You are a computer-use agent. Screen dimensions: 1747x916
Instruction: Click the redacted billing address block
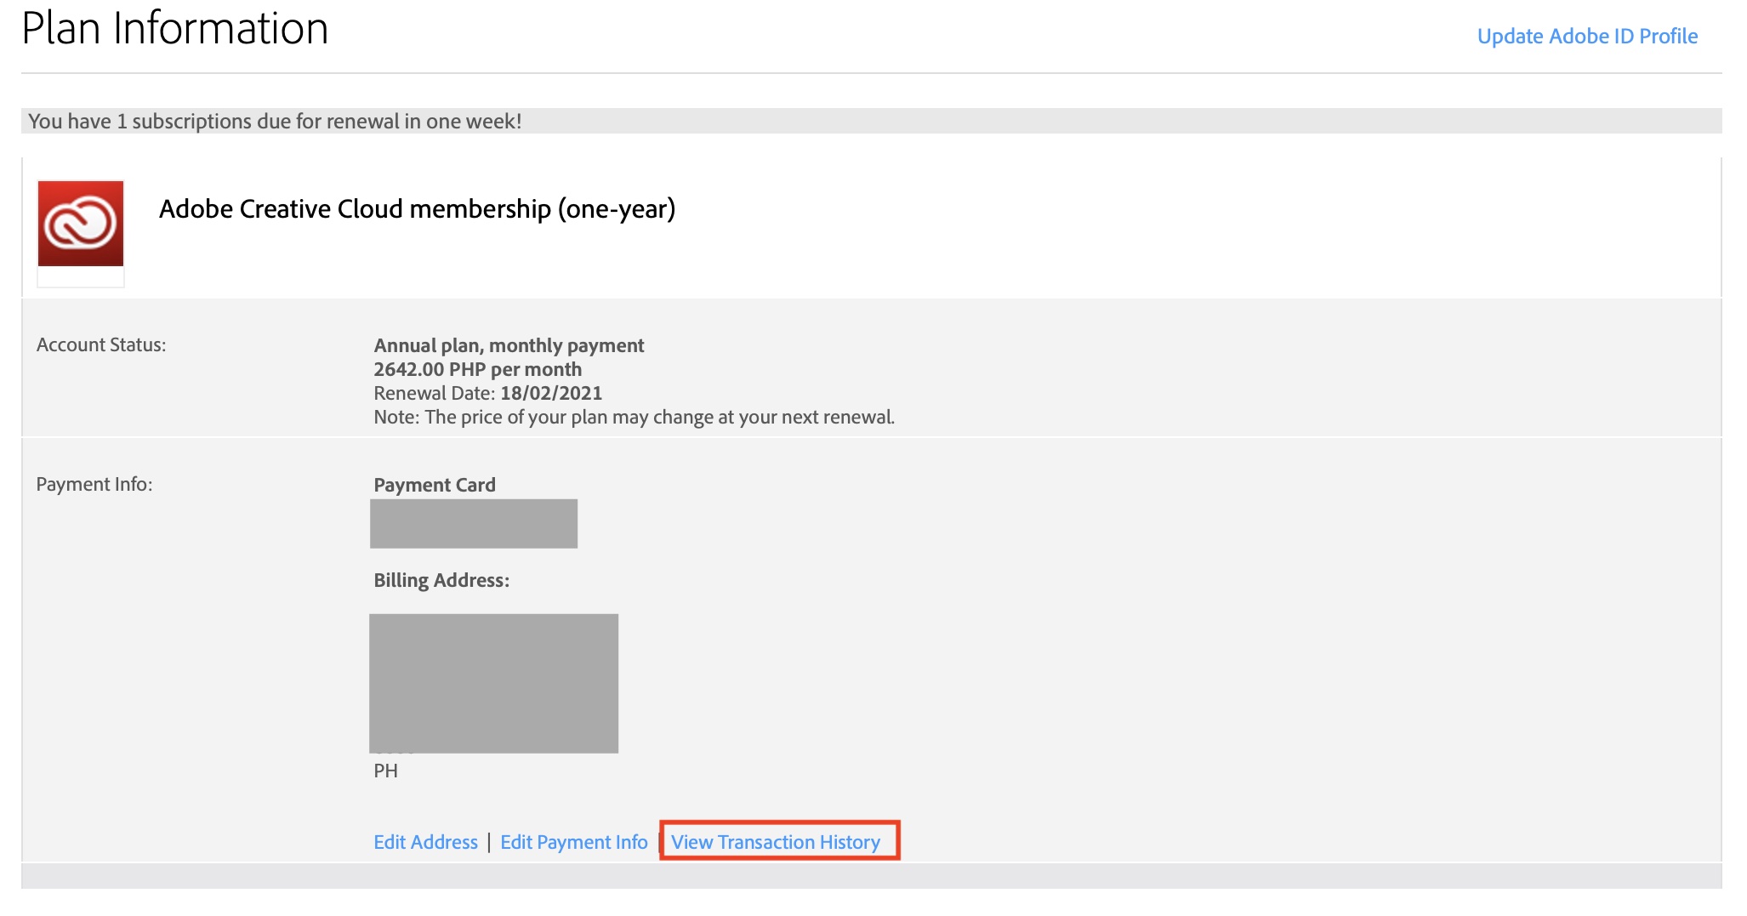pyautogui.click(x=493, y=683)
